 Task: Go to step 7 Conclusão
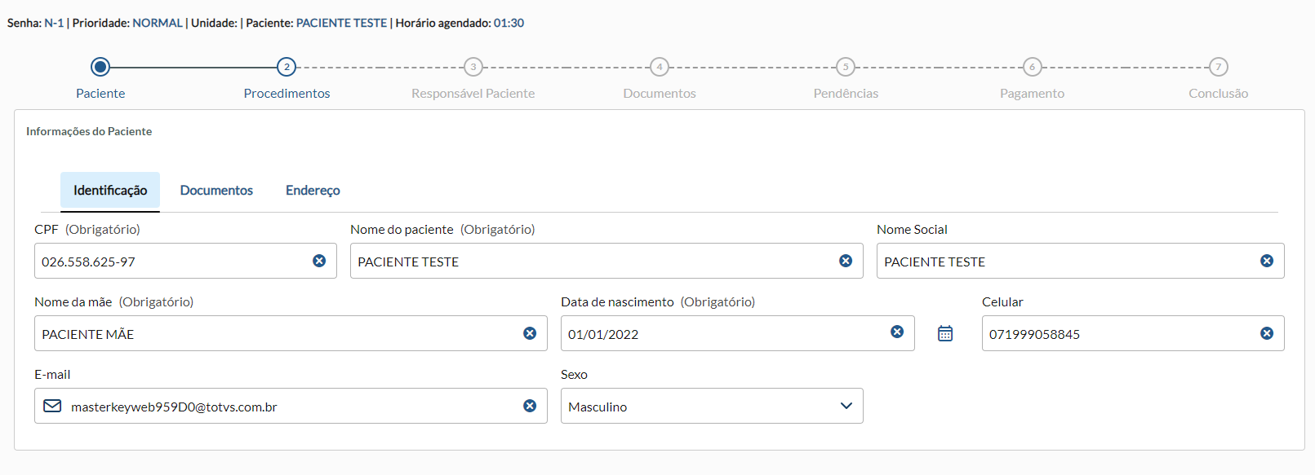[1218, 67]
